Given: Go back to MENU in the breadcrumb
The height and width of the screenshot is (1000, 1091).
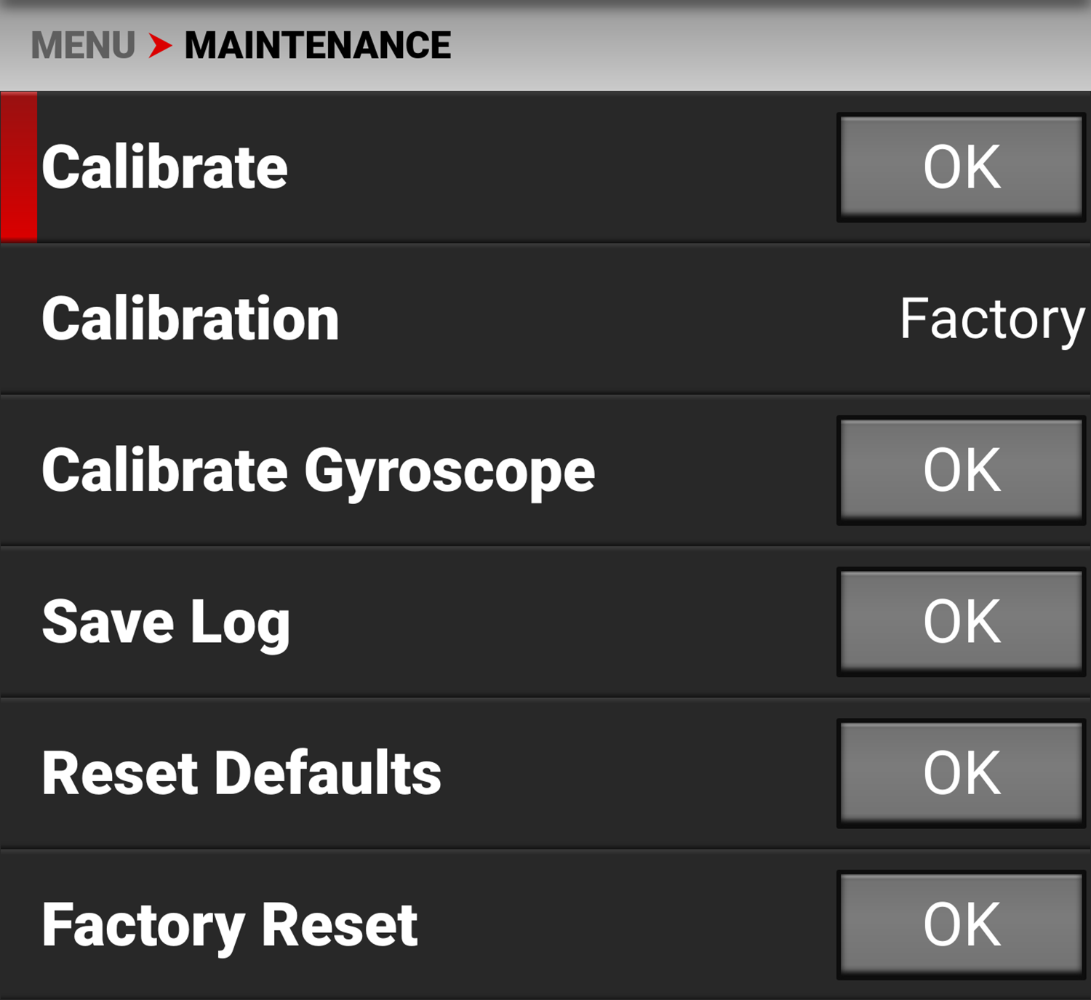Looking at the screenshot, I should (83, 46).
